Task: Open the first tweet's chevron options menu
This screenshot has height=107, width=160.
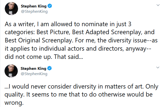Action: (x=157, y=6)
